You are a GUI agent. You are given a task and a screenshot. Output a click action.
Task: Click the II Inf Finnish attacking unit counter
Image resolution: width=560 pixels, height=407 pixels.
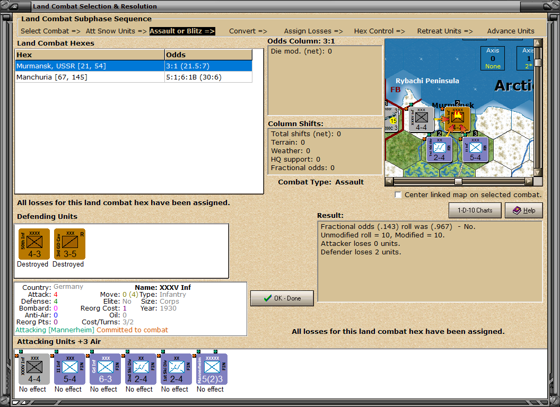point(69,369)
